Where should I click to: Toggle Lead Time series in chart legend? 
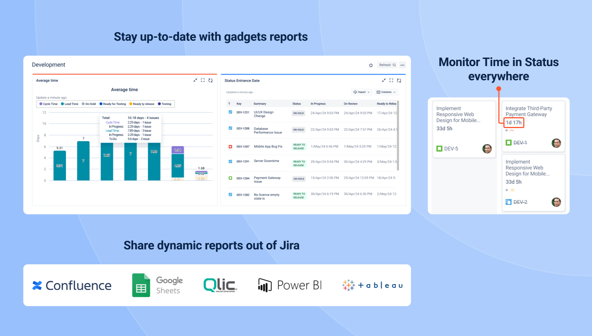point(70,104)
